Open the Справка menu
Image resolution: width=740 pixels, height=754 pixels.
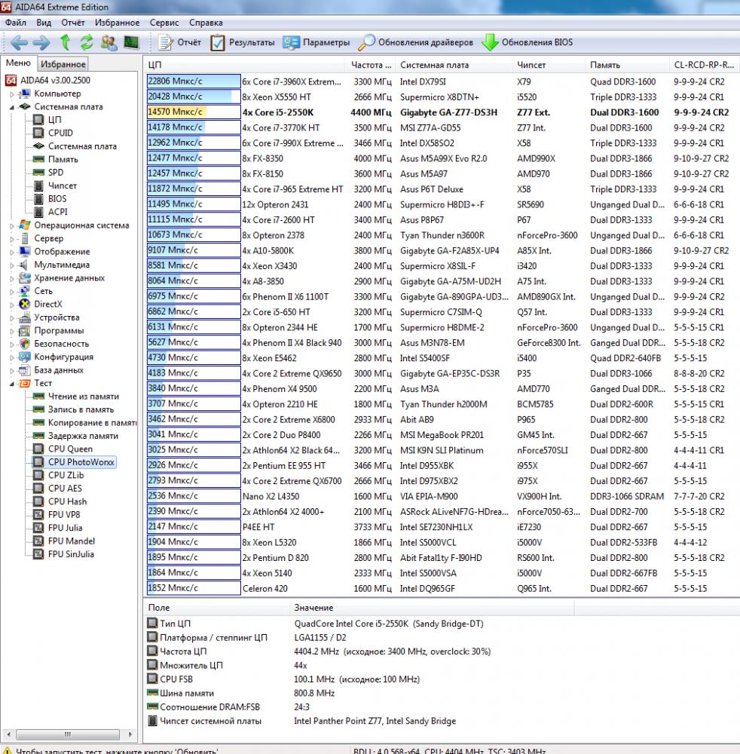tap(206, 23)
